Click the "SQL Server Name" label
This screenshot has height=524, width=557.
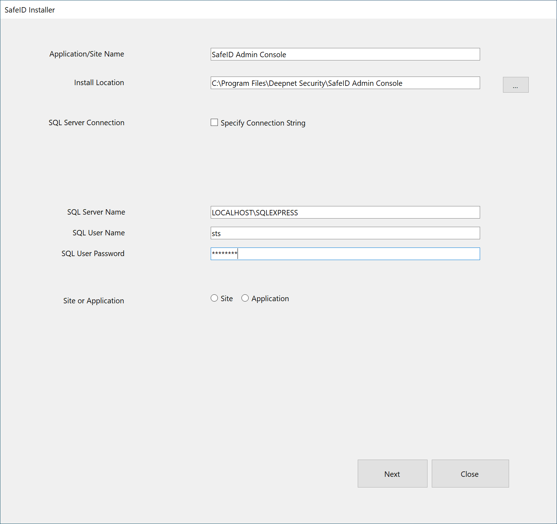click(96, 212)
